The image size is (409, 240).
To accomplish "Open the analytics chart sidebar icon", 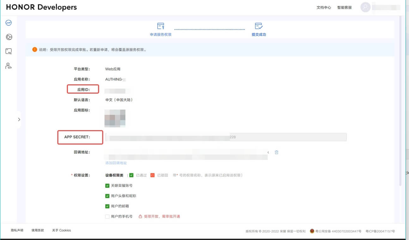I will point(9,23).
